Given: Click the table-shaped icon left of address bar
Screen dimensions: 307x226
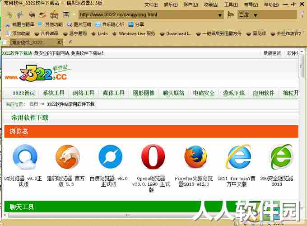Looking at the screenshot, I should click(66, 15).
